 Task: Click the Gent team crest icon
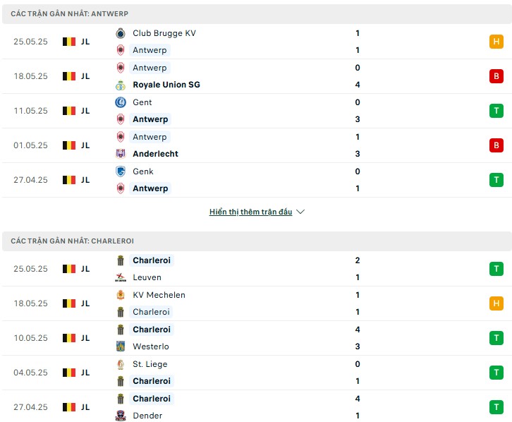(x=121, y=102)
